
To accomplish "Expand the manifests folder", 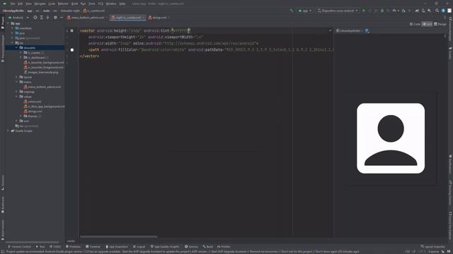I will pos(13,28).
